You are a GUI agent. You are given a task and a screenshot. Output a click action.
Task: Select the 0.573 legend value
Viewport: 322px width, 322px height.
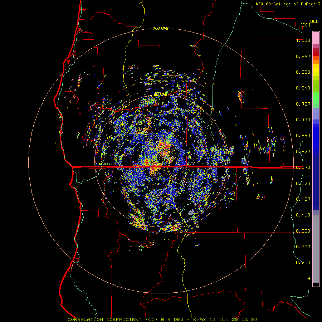[303, 167]
